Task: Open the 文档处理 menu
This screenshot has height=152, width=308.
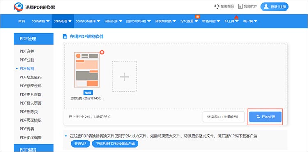Action: coord(63,21)
